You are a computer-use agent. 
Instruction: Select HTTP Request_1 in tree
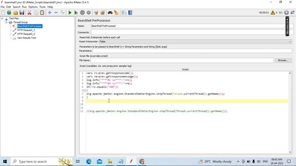click(26, 30)
